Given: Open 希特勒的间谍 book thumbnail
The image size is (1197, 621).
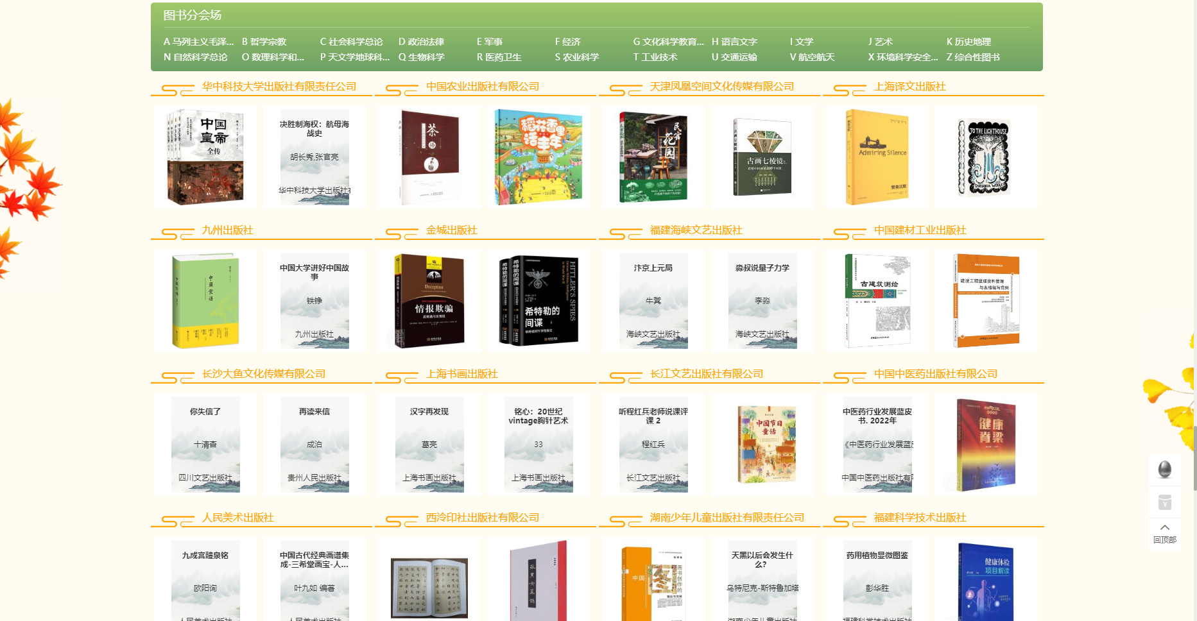Looking at the screenshot, I should [x=538, y=300].
